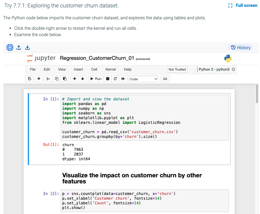Restart the kernel with circular arrow

[x=115, y=79]
